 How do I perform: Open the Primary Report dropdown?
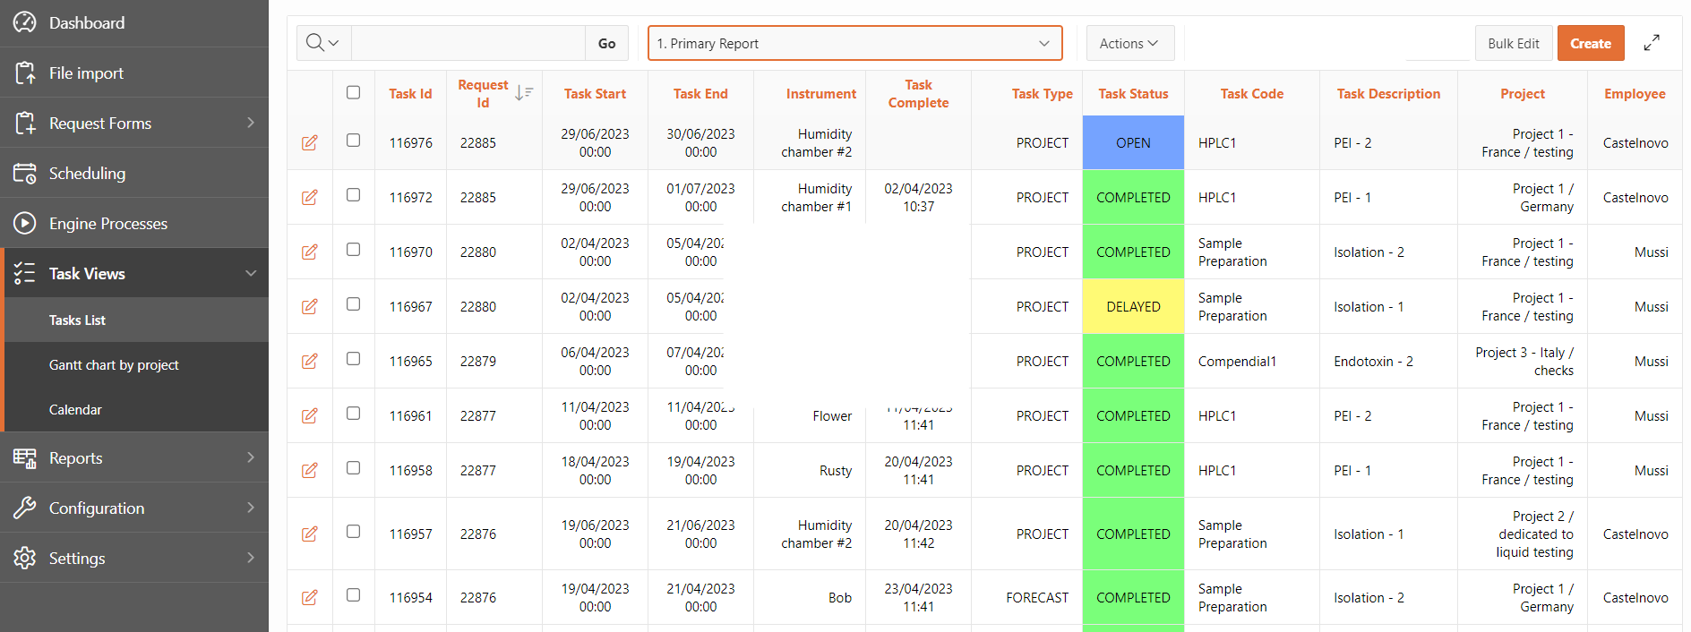pyautogui.click(x=854, y=43)
